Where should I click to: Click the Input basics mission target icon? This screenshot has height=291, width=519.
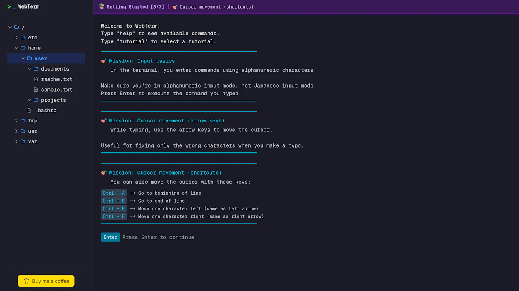tap(104, 61)
